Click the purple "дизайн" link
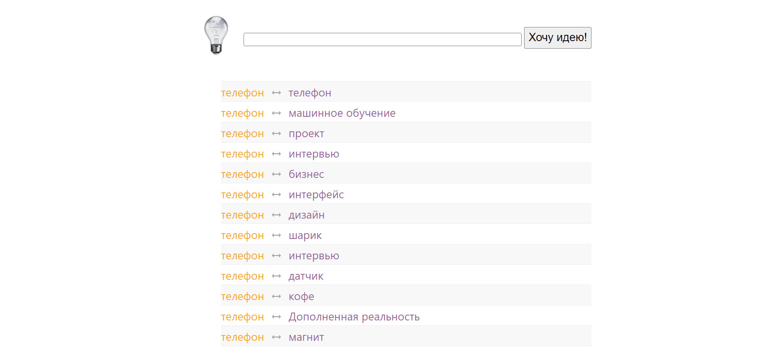This screenshot has width=781, height=357. 306,215
